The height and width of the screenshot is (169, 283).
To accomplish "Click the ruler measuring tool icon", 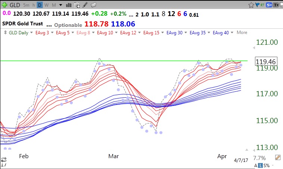I will pyautogui.click(x=278, y=157).
